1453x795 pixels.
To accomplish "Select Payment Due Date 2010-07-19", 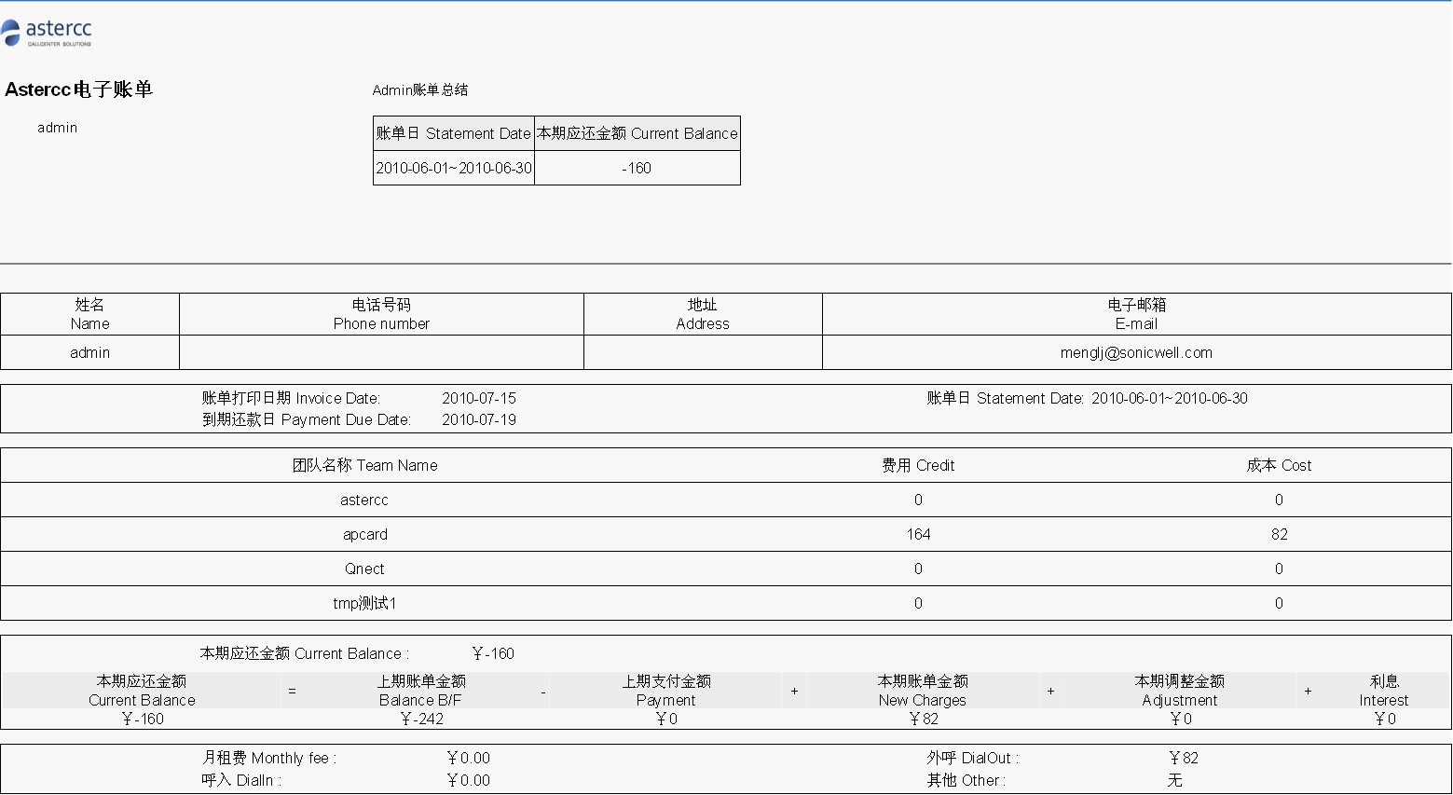I will pyautogui.click(x=479, y=419).
